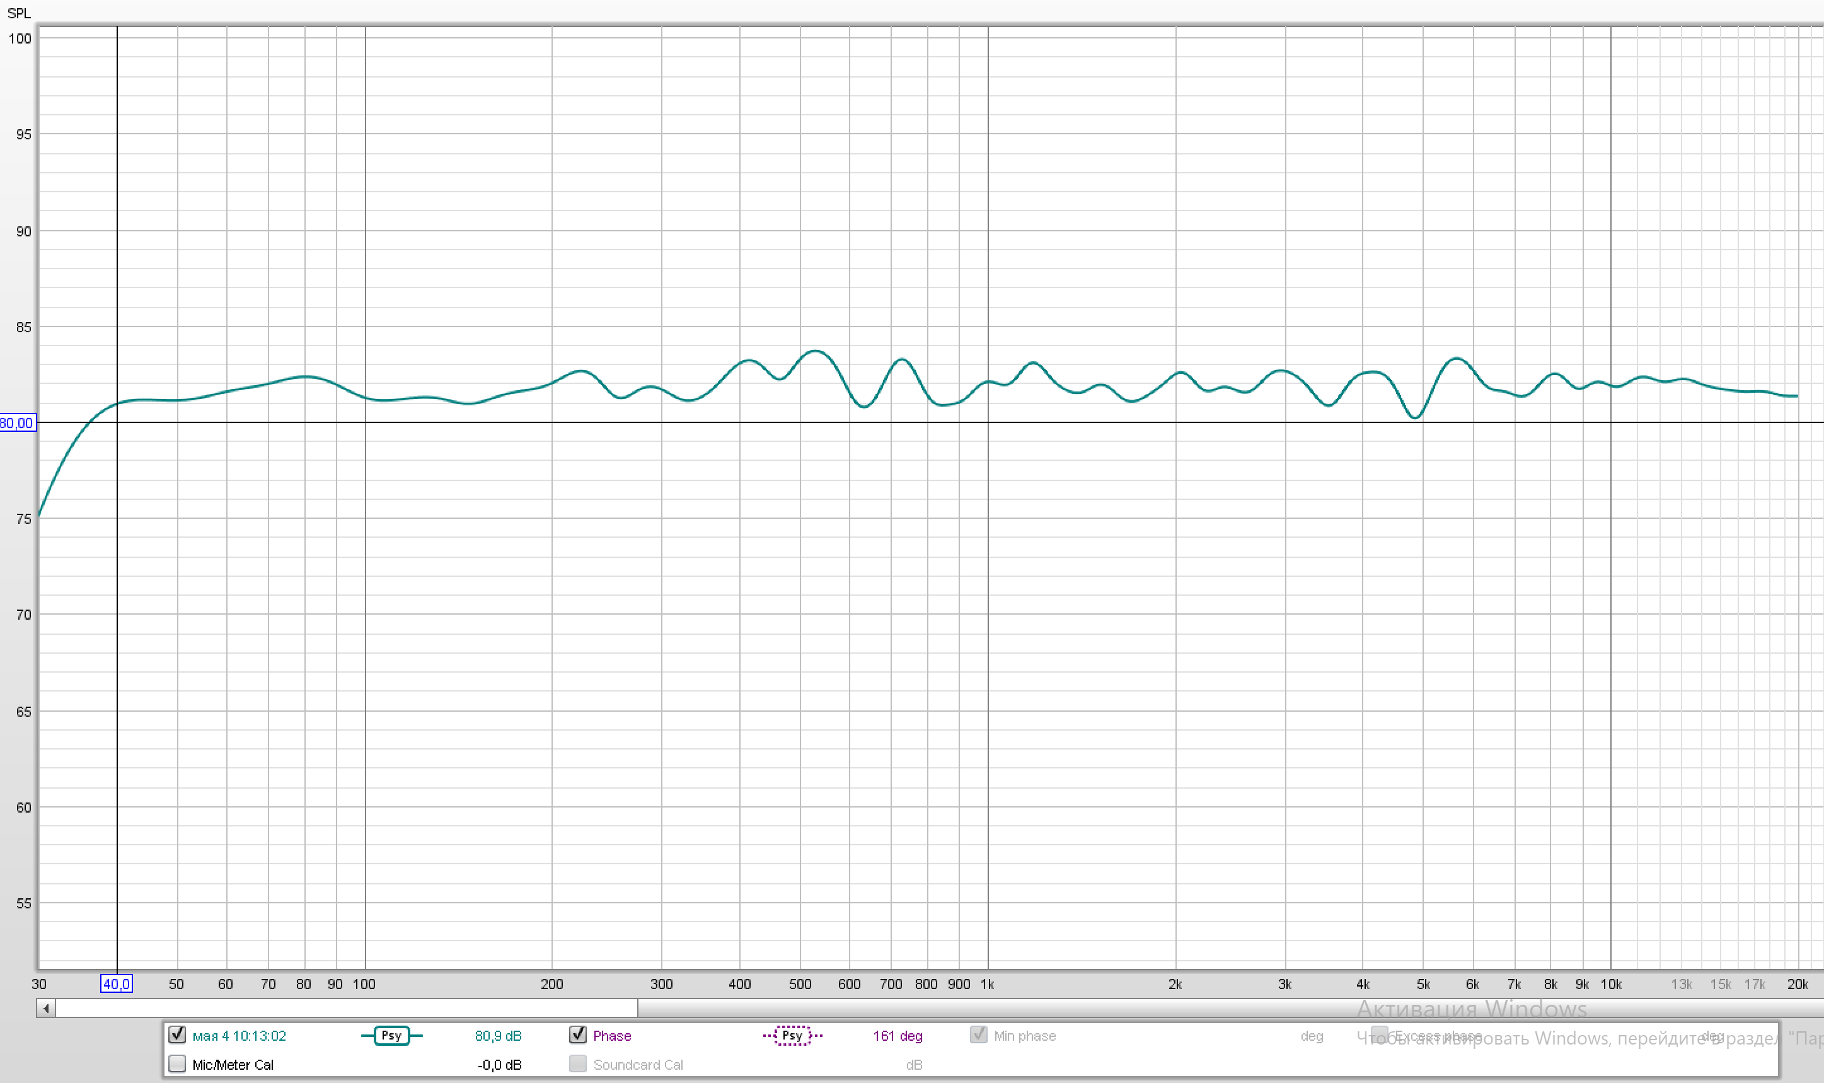
Task: Click the Phase legend label text
Action: (611, 1036)
